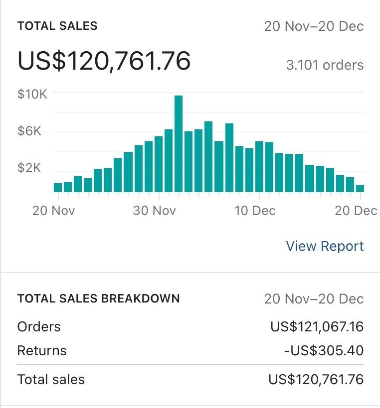Click the -US$305.40 returns amount
This screenshot has width=380, height=408.
tap(324, 351)
